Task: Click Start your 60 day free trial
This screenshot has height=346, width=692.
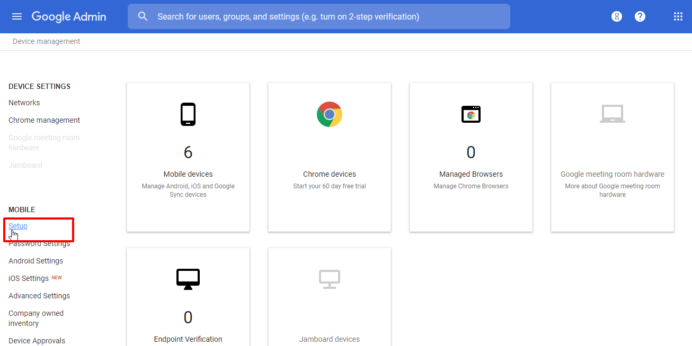Action: pyautogui.click(x=330, y=186)
